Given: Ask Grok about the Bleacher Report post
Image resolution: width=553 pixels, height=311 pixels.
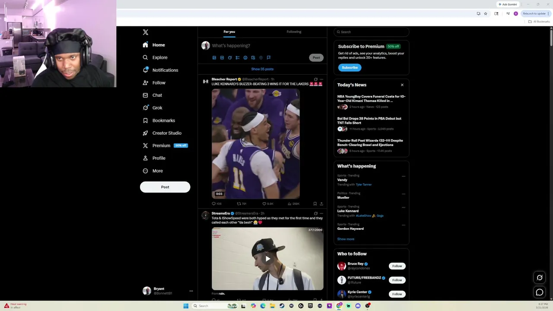Looking at the screenshot, I should coord(315,79).
